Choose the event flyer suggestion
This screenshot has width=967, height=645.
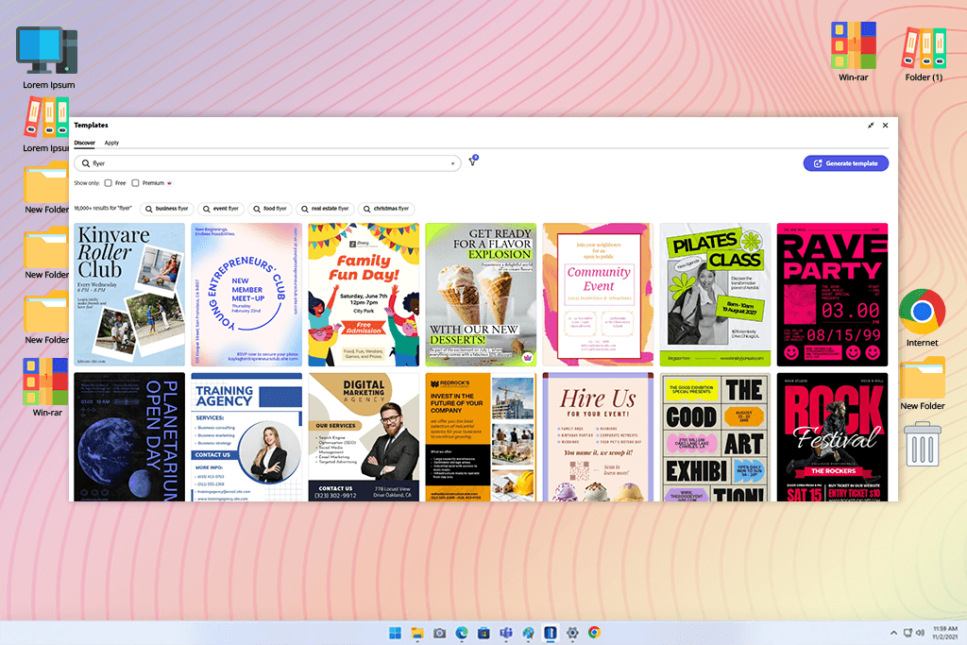[221, 209]
